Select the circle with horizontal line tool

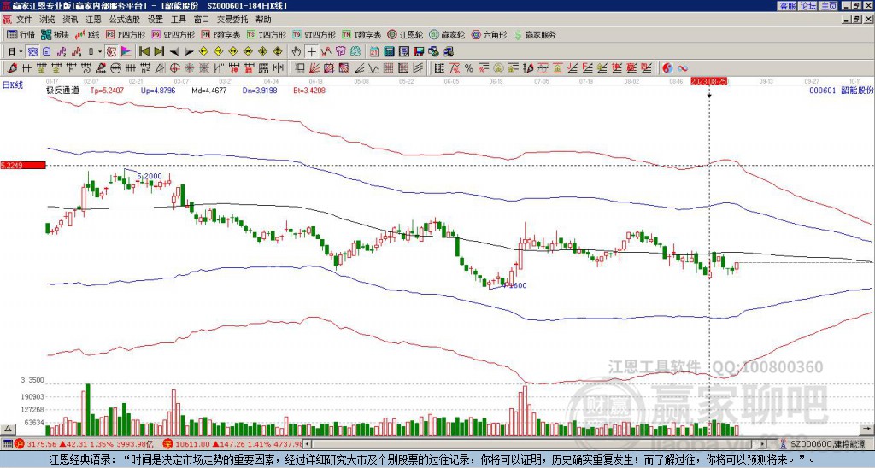(115, 68)
